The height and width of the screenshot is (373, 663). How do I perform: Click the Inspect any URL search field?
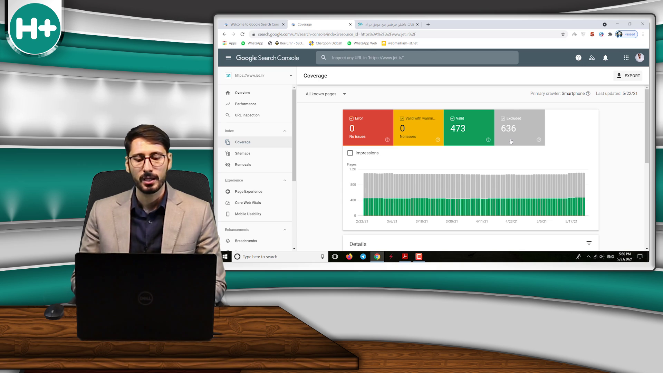(416, 58)
